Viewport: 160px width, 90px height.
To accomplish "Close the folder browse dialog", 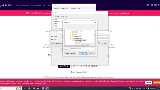I will coord(95,22).
